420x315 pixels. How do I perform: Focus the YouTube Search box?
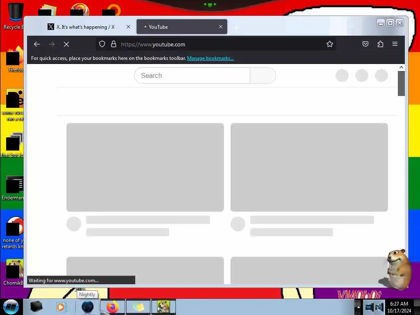[x=192, y=75]
